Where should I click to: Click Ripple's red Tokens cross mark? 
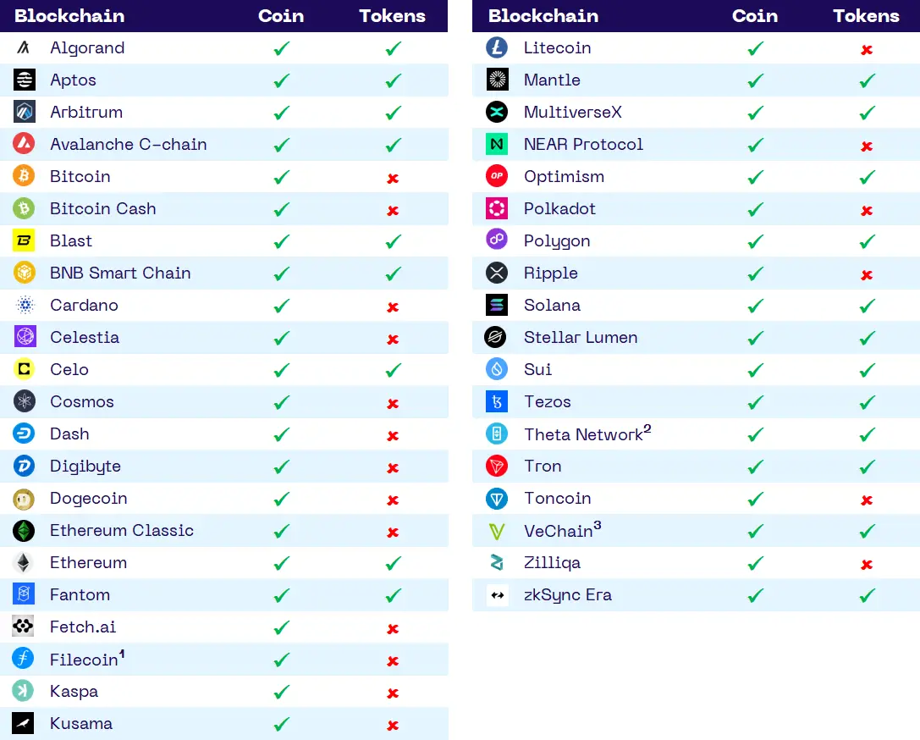coord(867,274)
